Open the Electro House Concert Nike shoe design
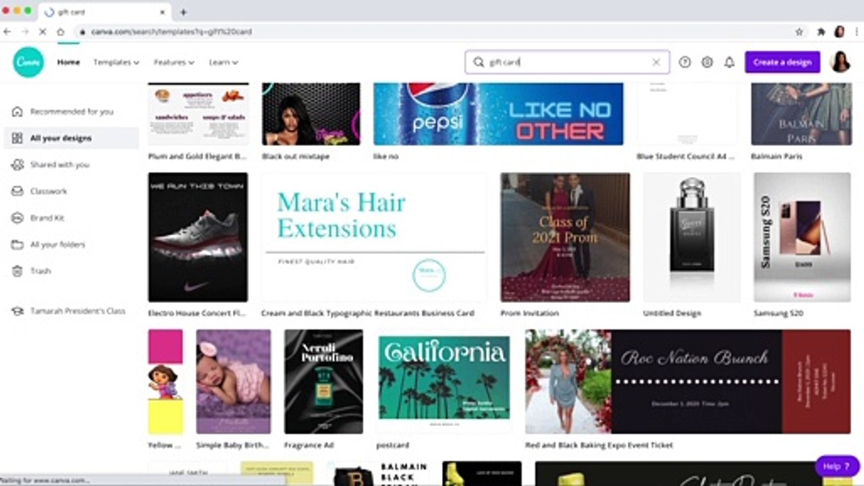The height and width of the screenshot is (486, 864). (198, 237)
